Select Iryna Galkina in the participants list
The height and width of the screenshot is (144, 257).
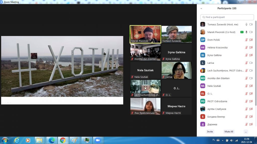(214, 55)
